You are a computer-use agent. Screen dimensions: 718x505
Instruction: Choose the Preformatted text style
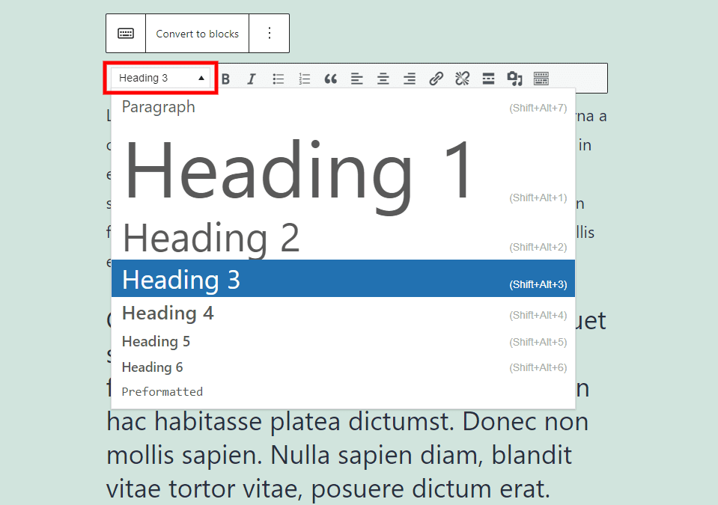(162, 391)
